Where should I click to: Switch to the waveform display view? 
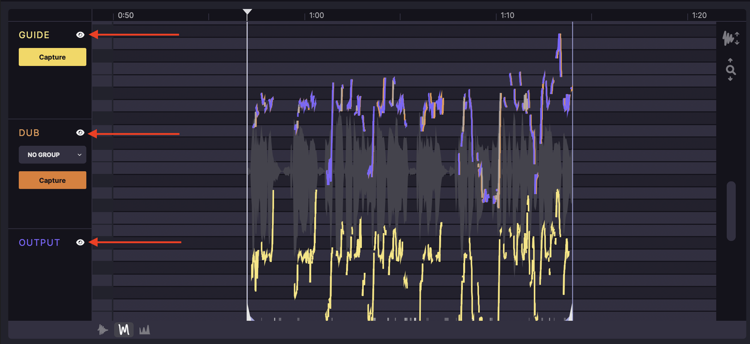102,330
